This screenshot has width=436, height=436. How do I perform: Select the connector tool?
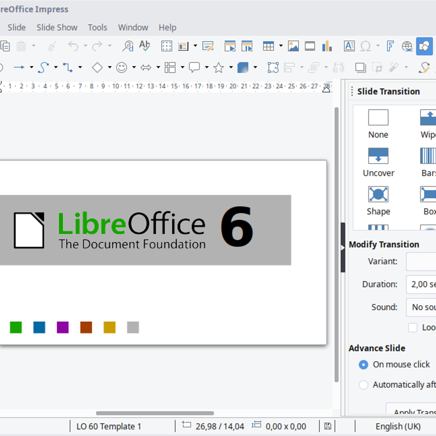[68, 67]
